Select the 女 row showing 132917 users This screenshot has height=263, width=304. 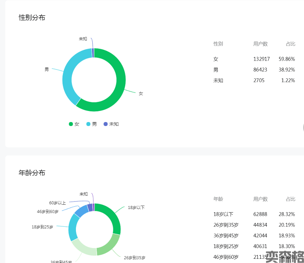[x=254, y=59]
